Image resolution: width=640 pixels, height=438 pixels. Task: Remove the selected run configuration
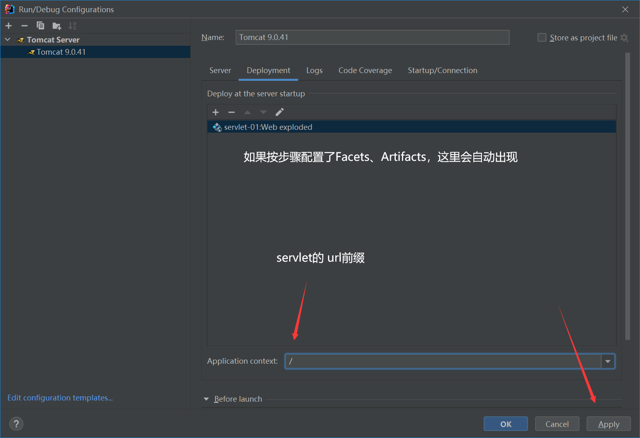tap(25, 26)
